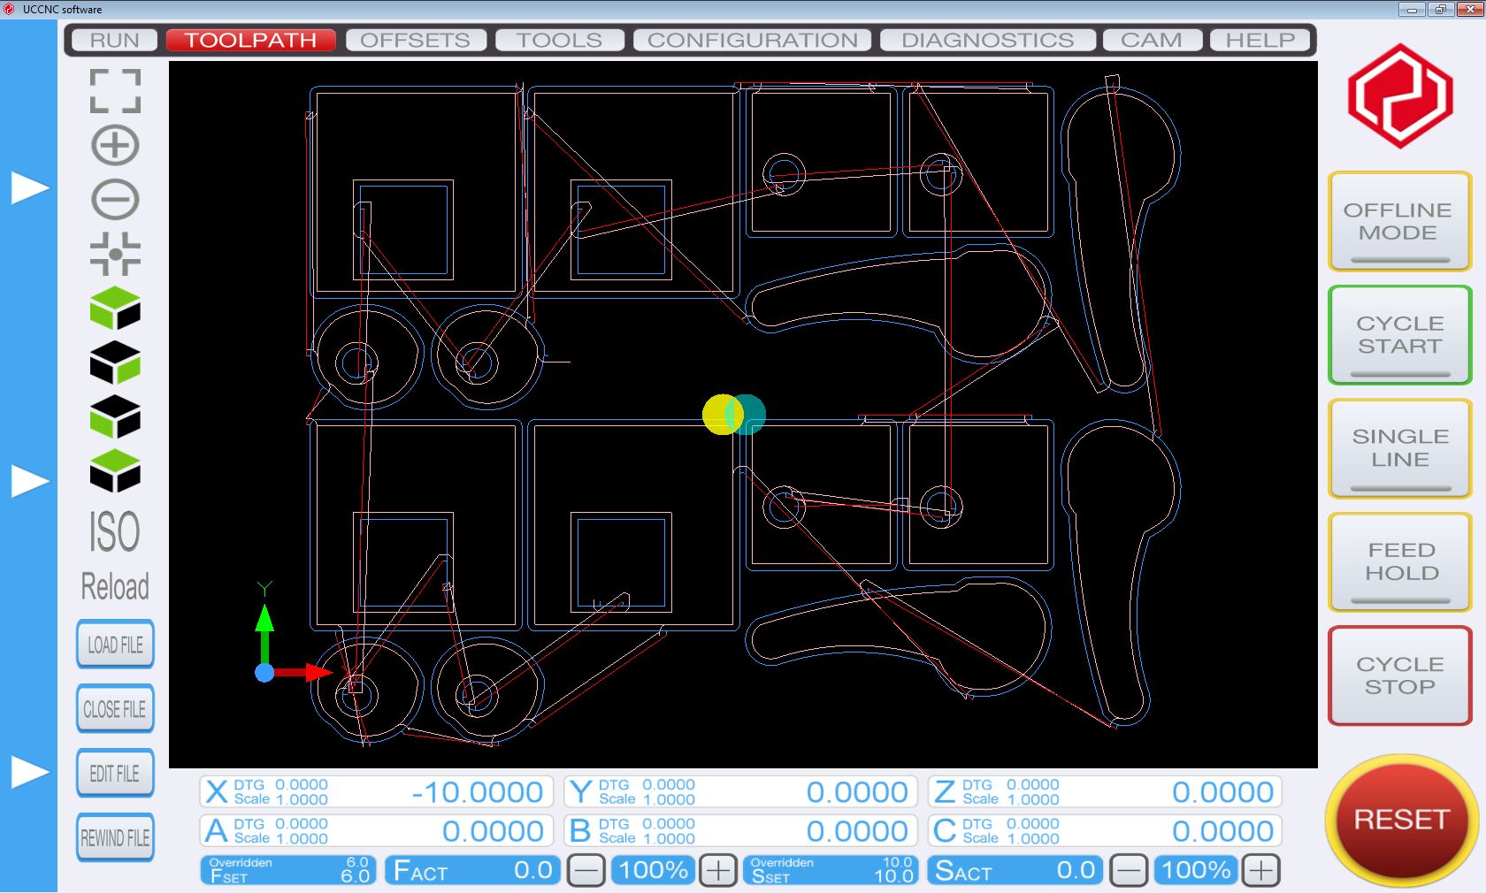Switch to the RUN tab

[x=114, y=41]
